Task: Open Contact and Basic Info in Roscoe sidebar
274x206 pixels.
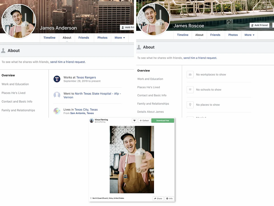Action: (152, 95)
